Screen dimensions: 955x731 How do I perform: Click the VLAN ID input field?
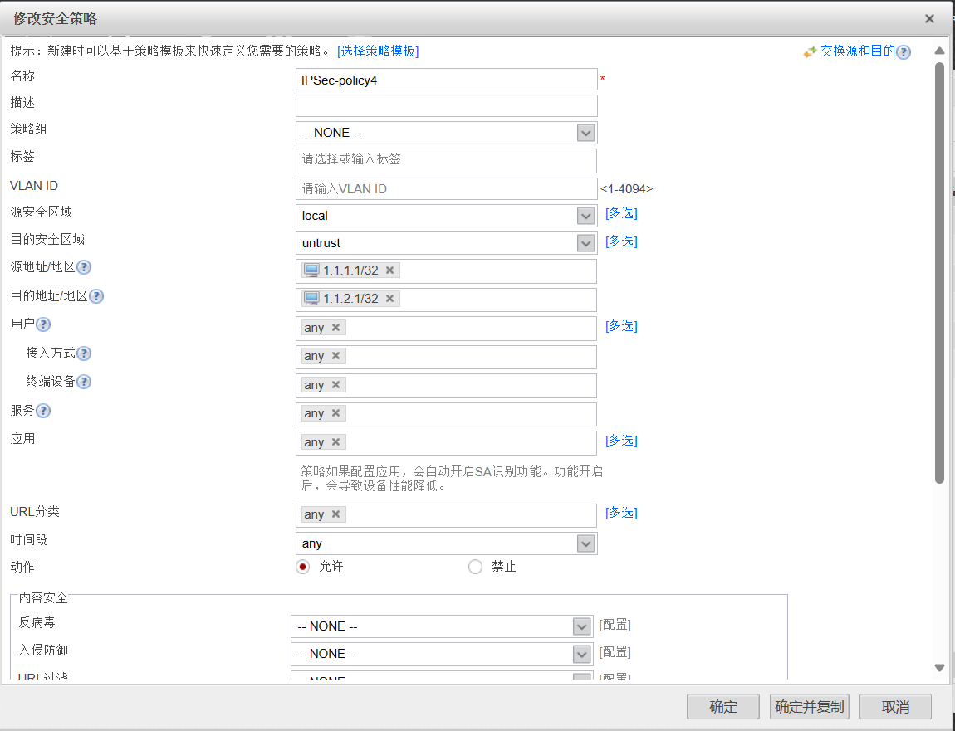pos(447,188)
